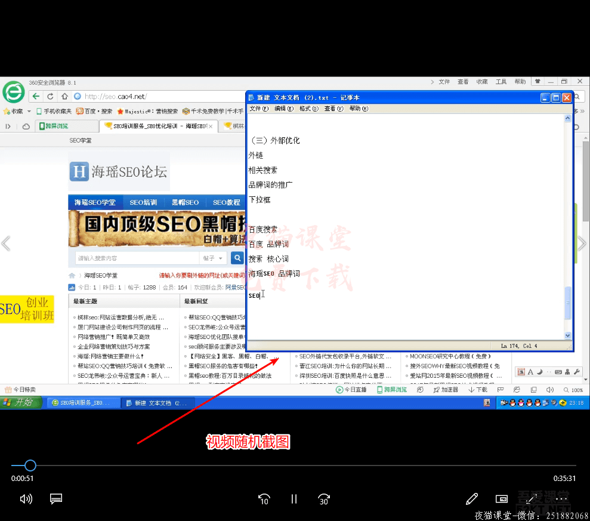Open the browser zoom 100% control
The width and height of the screenshot is (590, 521).
[x=573, y=390]
